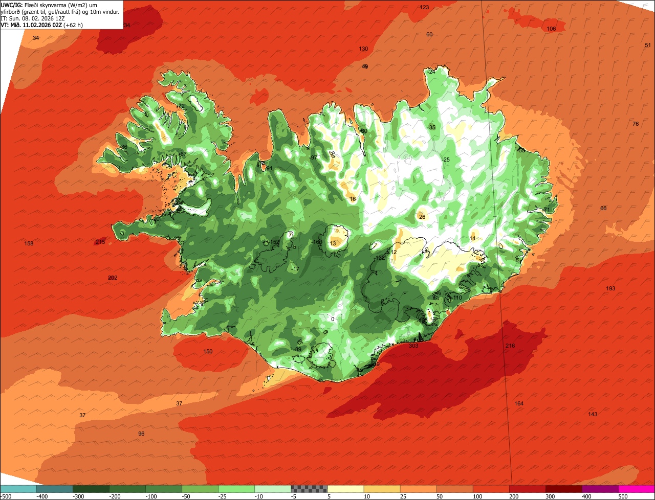Pick the medium green -50 to -25 legend swatch
The height and width of the screenshot is (500, 655).
[200, 489]
